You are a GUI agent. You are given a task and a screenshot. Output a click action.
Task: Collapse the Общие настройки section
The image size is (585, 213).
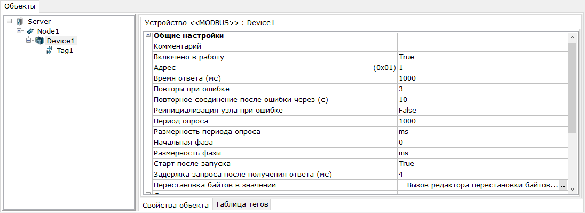(x=148, y=35)
